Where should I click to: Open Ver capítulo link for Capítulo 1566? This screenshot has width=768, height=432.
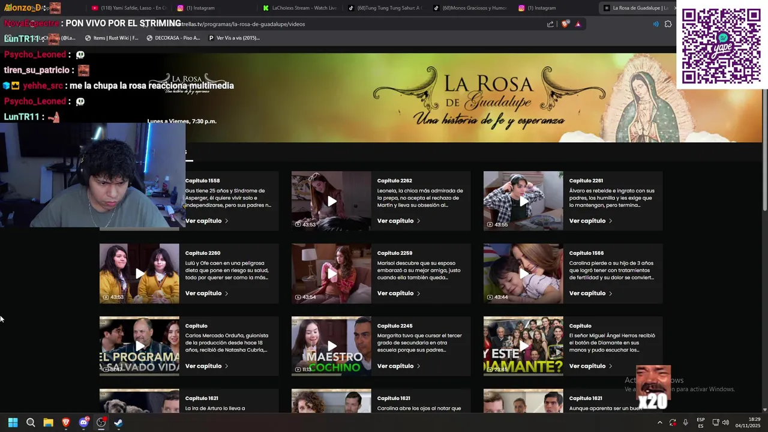point(590,293)
